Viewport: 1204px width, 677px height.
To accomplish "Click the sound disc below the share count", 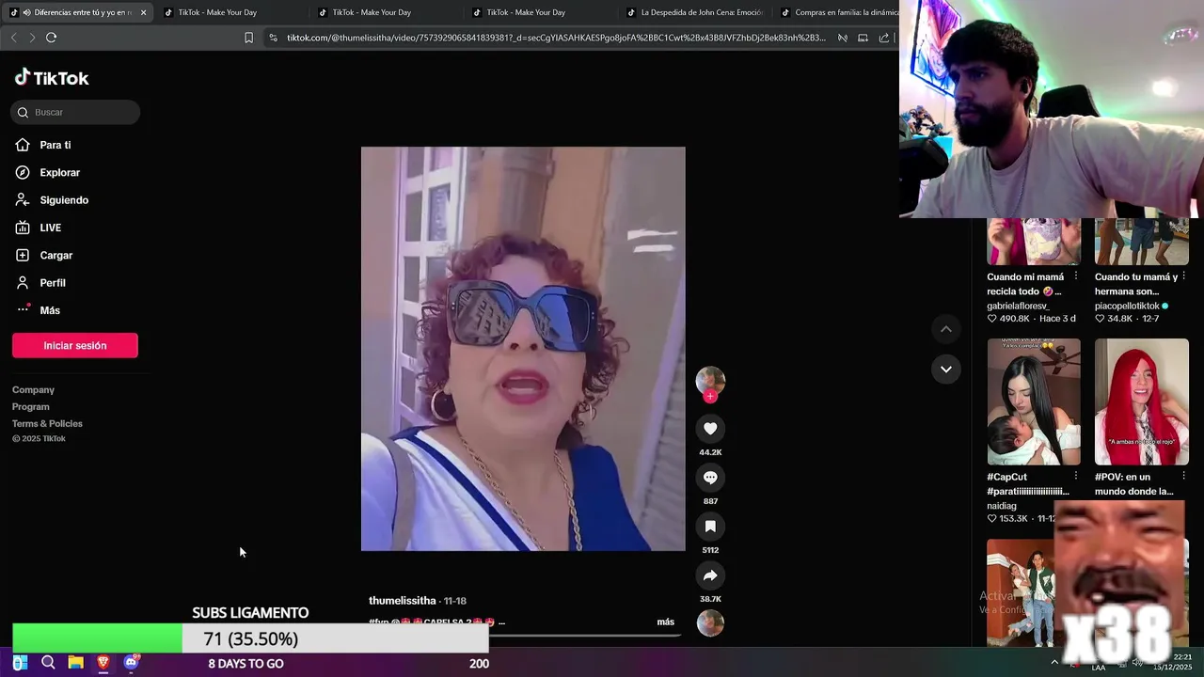I will click(x=710, y=622).
